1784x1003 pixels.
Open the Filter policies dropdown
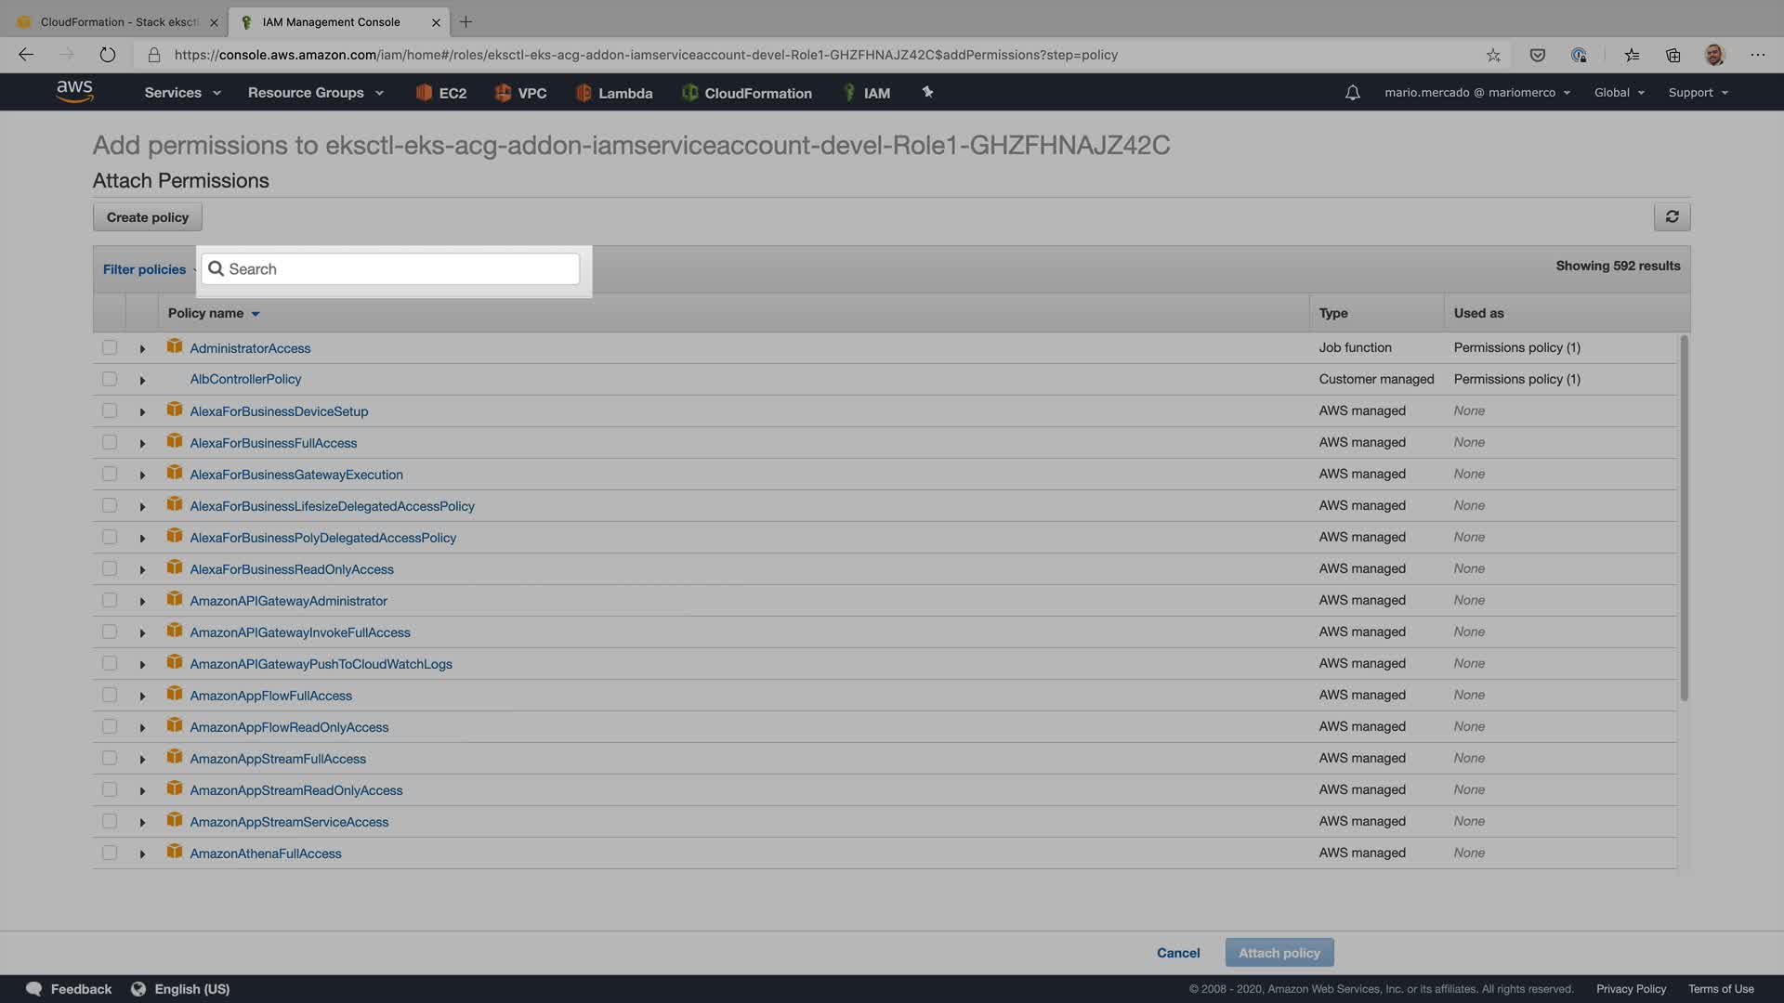click(146, 269)
